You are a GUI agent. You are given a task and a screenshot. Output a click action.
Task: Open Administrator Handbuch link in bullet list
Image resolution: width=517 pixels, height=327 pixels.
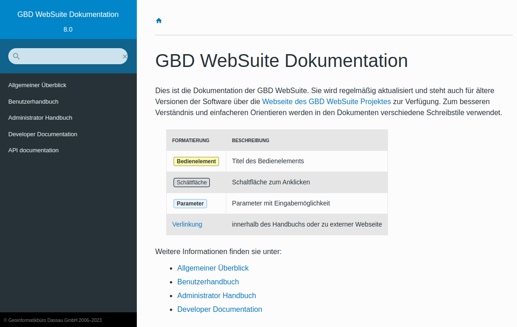point(217,295)
